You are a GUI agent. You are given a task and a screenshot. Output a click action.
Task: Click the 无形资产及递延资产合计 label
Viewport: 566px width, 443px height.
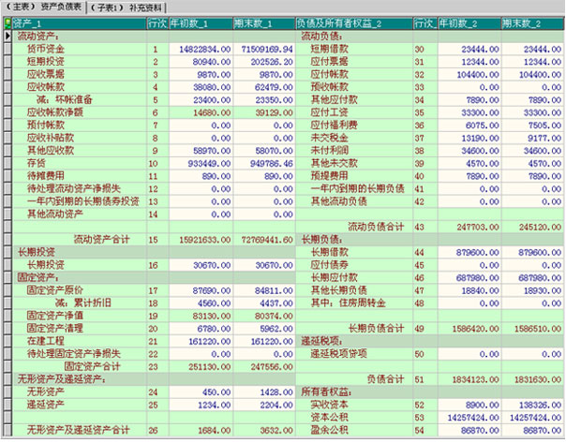coord(79,430)
